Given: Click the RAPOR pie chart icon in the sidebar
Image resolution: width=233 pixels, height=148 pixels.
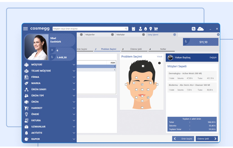Looking at the screenshot, I should [27, 139].
